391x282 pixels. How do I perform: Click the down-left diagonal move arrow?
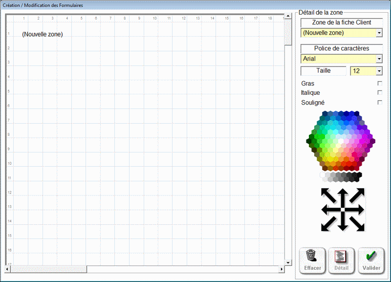coord(328,224)
